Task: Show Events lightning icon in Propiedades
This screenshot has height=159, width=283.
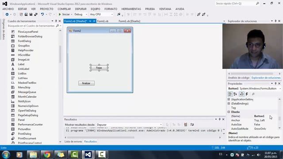Action: (x=247, y=94)
